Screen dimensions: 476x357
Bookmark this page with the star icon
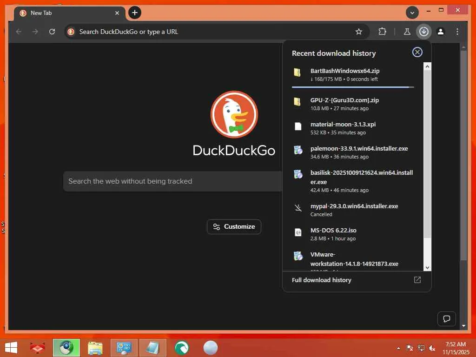[x=358, y=32]
